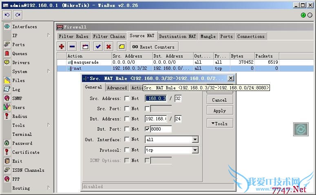Image resolution: width=316 pixels, height=195 pixels.
Task: Expand the Tools dropdown button in dialog
Action: pyautogui.click(x=219, y=124)
